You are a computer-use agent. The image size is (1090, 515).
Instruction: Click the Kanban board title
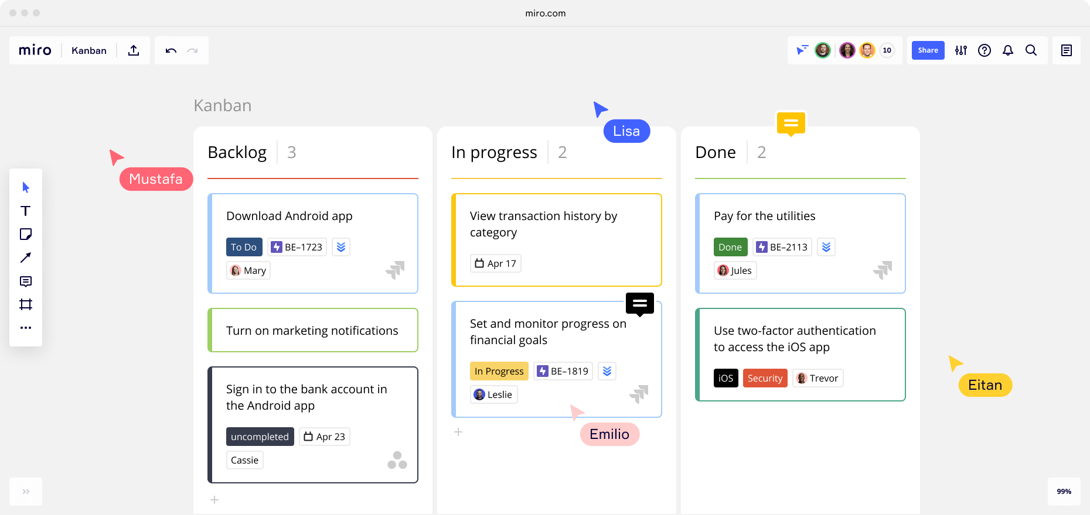click(x=89, y=50)
